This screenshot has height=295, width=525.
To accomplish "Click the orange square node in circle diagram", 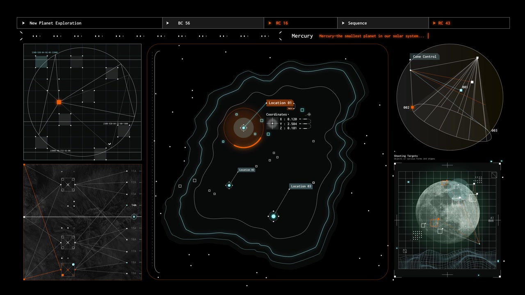I will click(59, 102).
